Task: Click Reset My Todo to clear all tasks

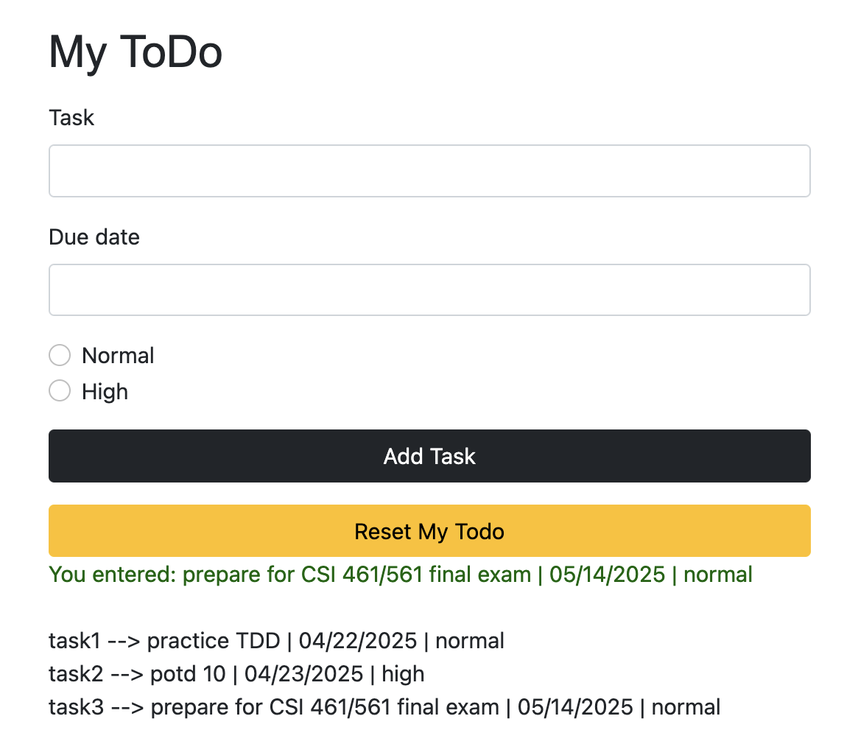Action: [x=429, y=530]
